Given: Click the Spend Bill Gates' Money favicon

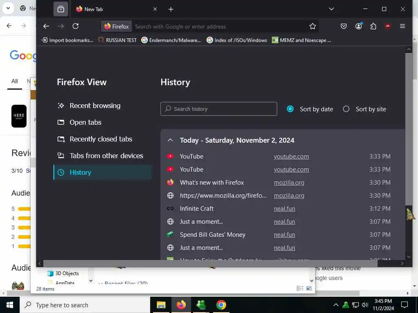Looking at the screenshot, I should coord(170,234).
